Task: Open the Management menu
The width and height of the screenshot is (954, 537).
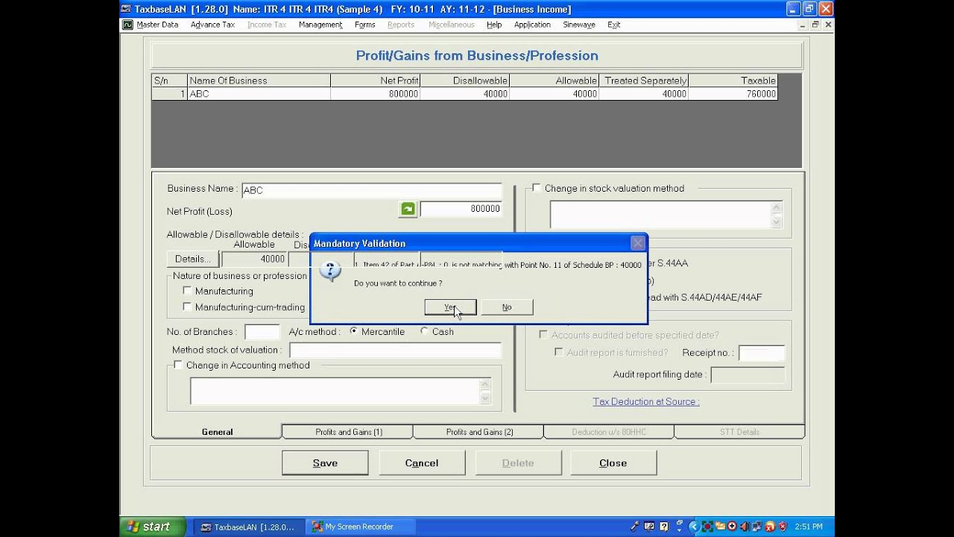Action: point(320,25)
